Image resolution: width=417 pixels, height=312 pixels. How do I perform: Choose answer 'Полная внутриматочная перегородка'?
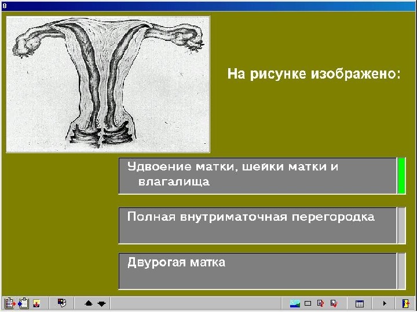(x=257, y=225)
